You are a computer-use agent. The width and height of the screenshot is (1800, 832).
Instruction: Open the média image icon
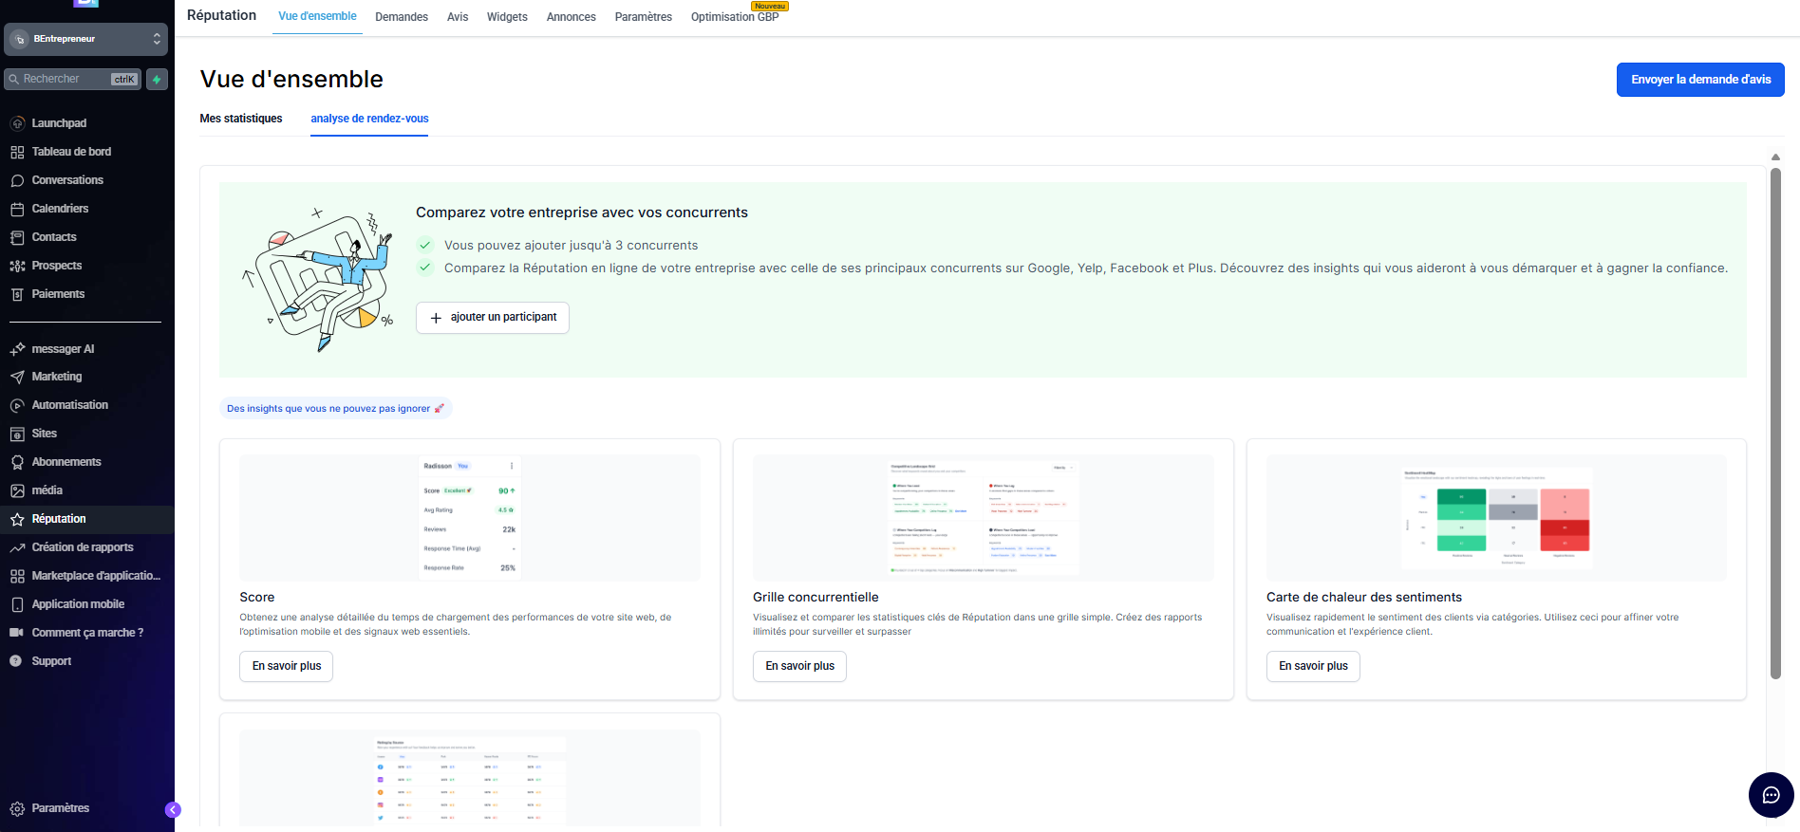click(x=17, y=490)
